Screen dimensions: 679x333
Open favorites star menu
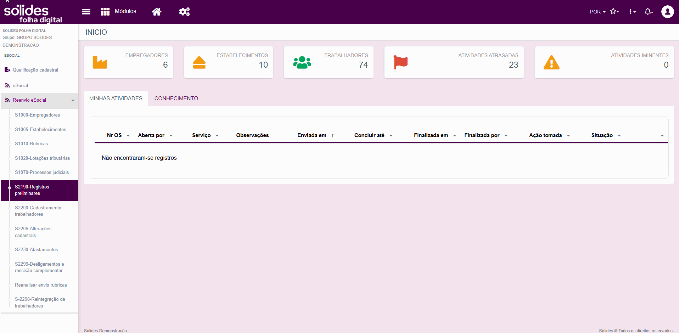point(615,11)
